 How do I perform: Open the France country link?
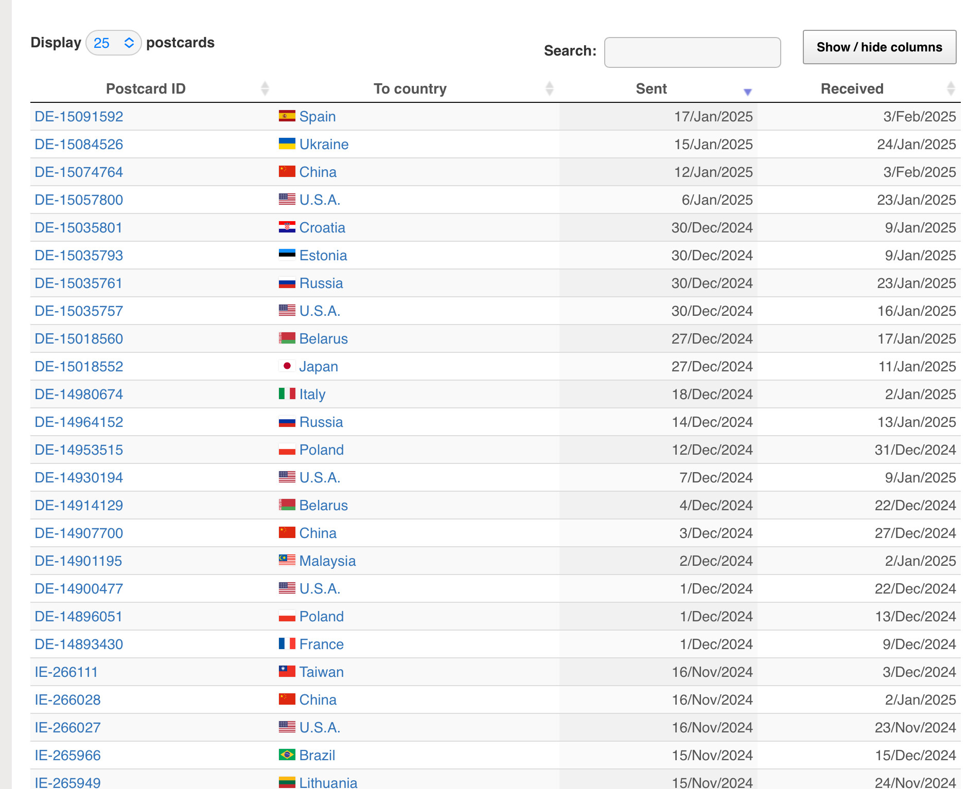321,644
